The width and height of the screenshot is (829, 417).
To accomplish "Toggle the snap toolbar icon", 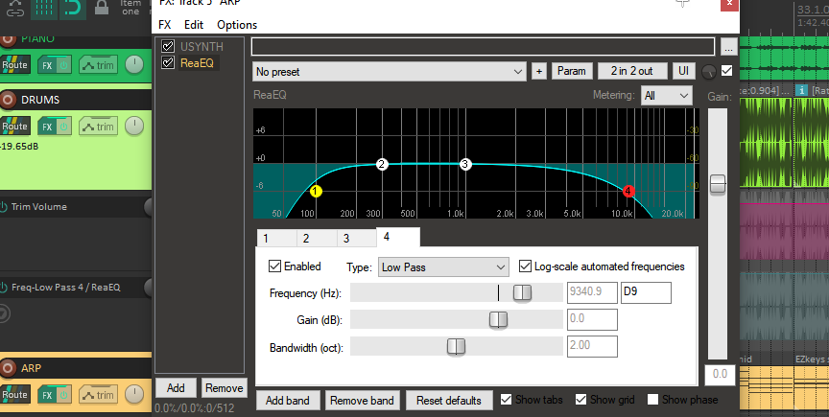I will click(72, 9).
